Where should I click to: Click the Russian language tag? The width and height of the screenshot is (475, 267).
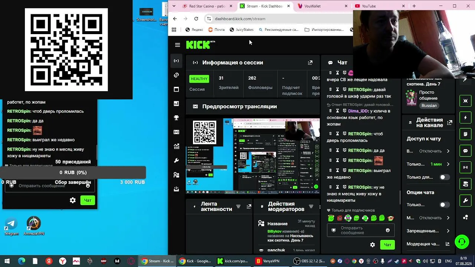tap(429, 106)
